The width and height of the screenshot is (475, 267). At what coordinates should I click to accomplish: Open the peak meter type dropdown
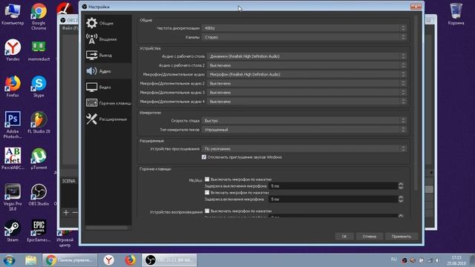304,130
